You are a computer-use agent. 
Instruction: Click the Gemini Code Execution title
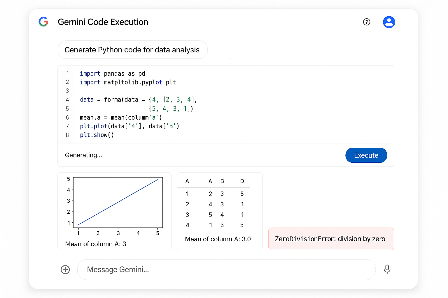click(x=103, y=22)
